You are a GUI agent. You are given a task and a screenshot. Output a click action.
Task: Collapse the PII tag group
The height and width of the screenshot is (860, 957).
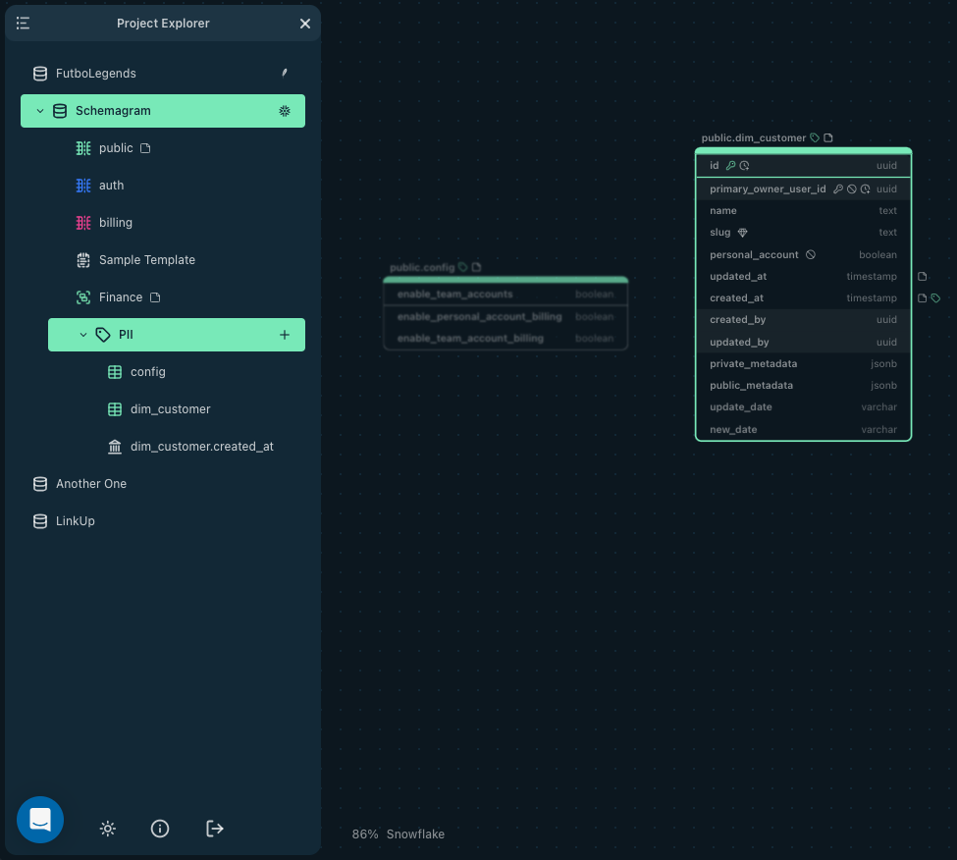coord(83,335)
